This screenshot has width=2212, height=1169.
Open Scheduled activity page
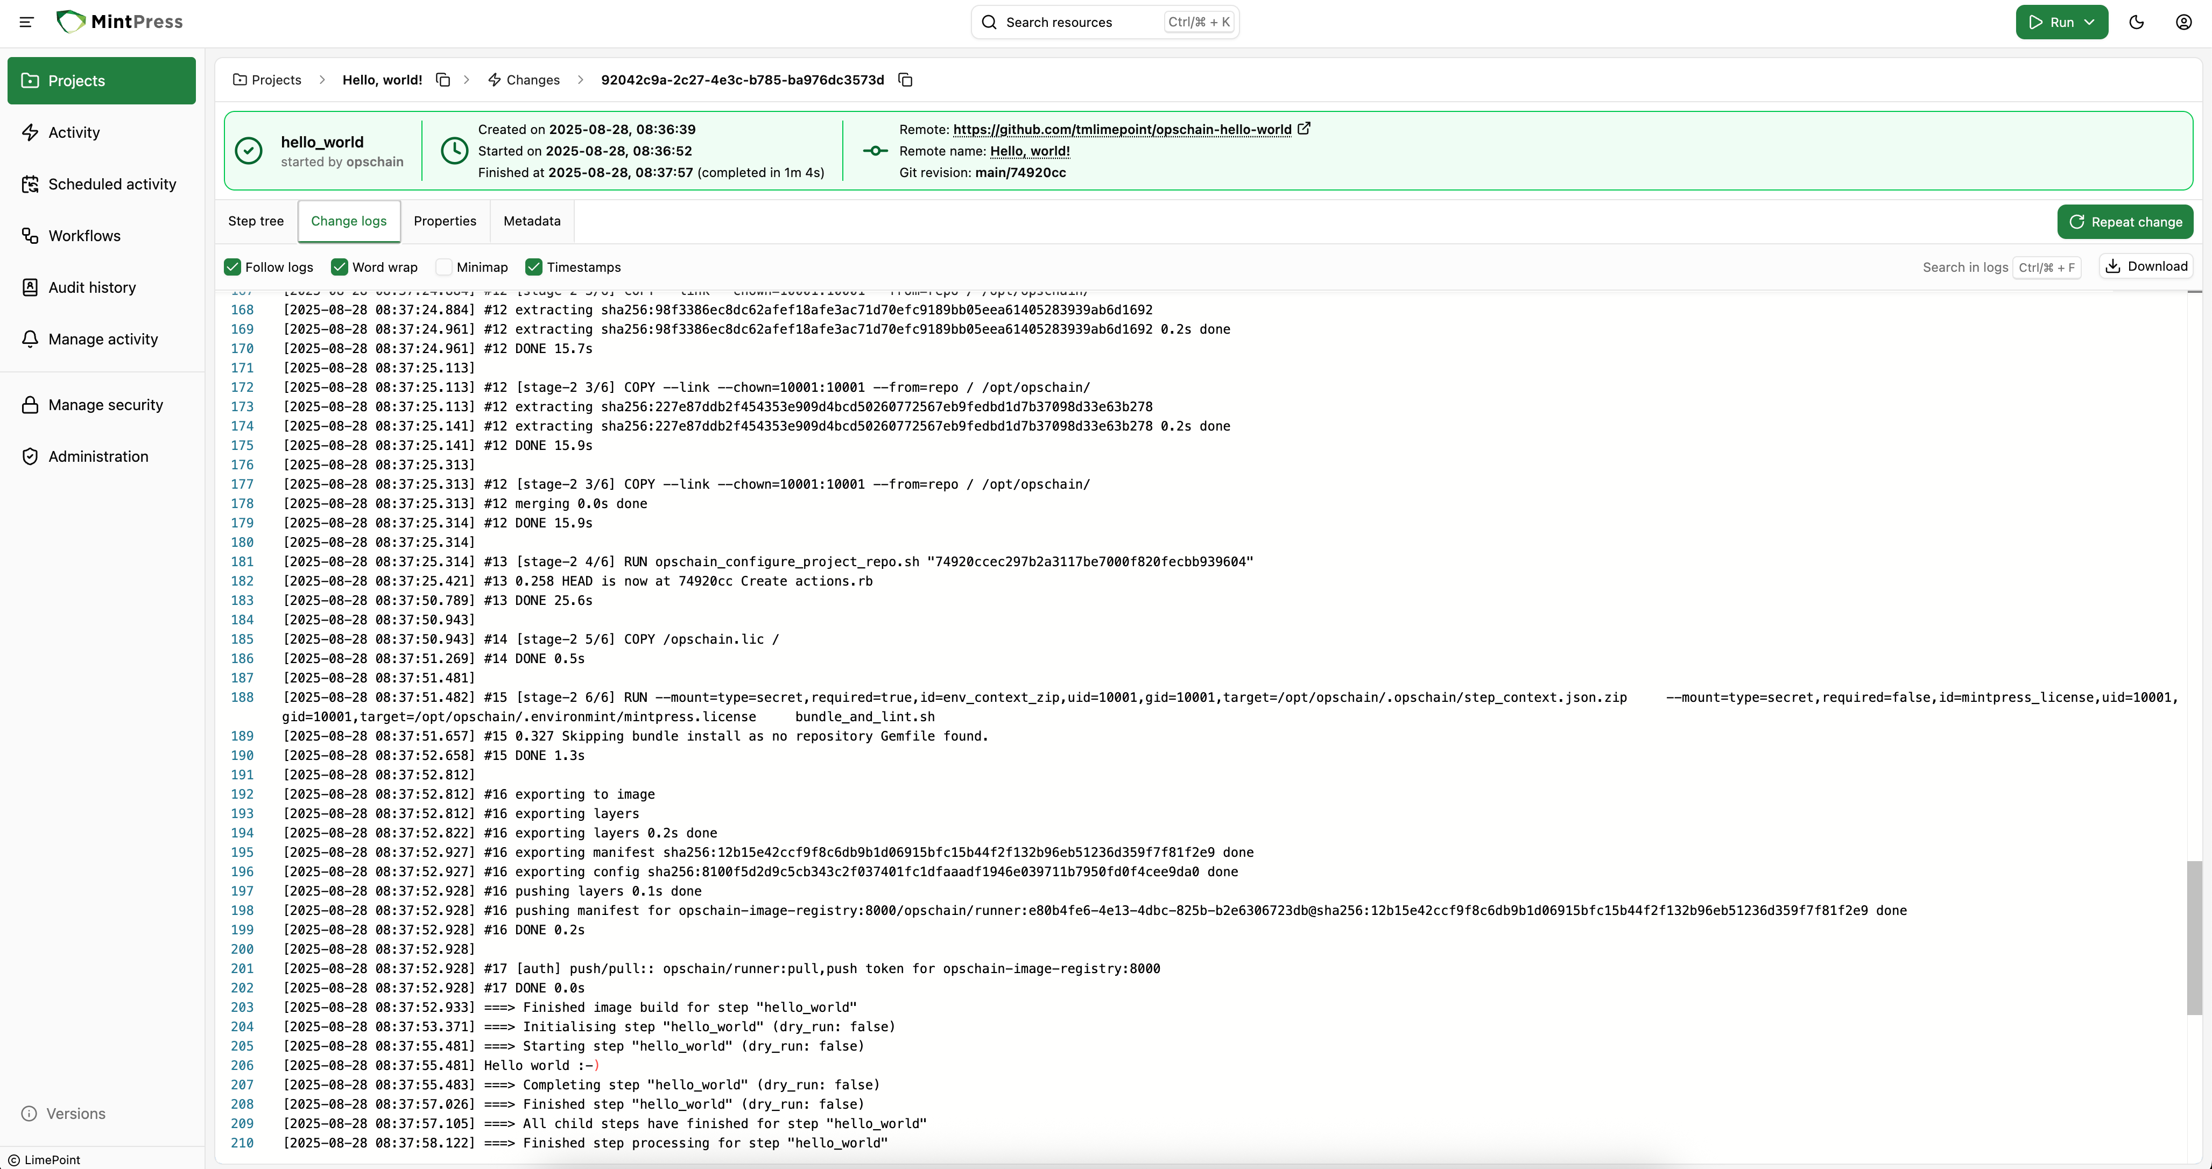101,184
